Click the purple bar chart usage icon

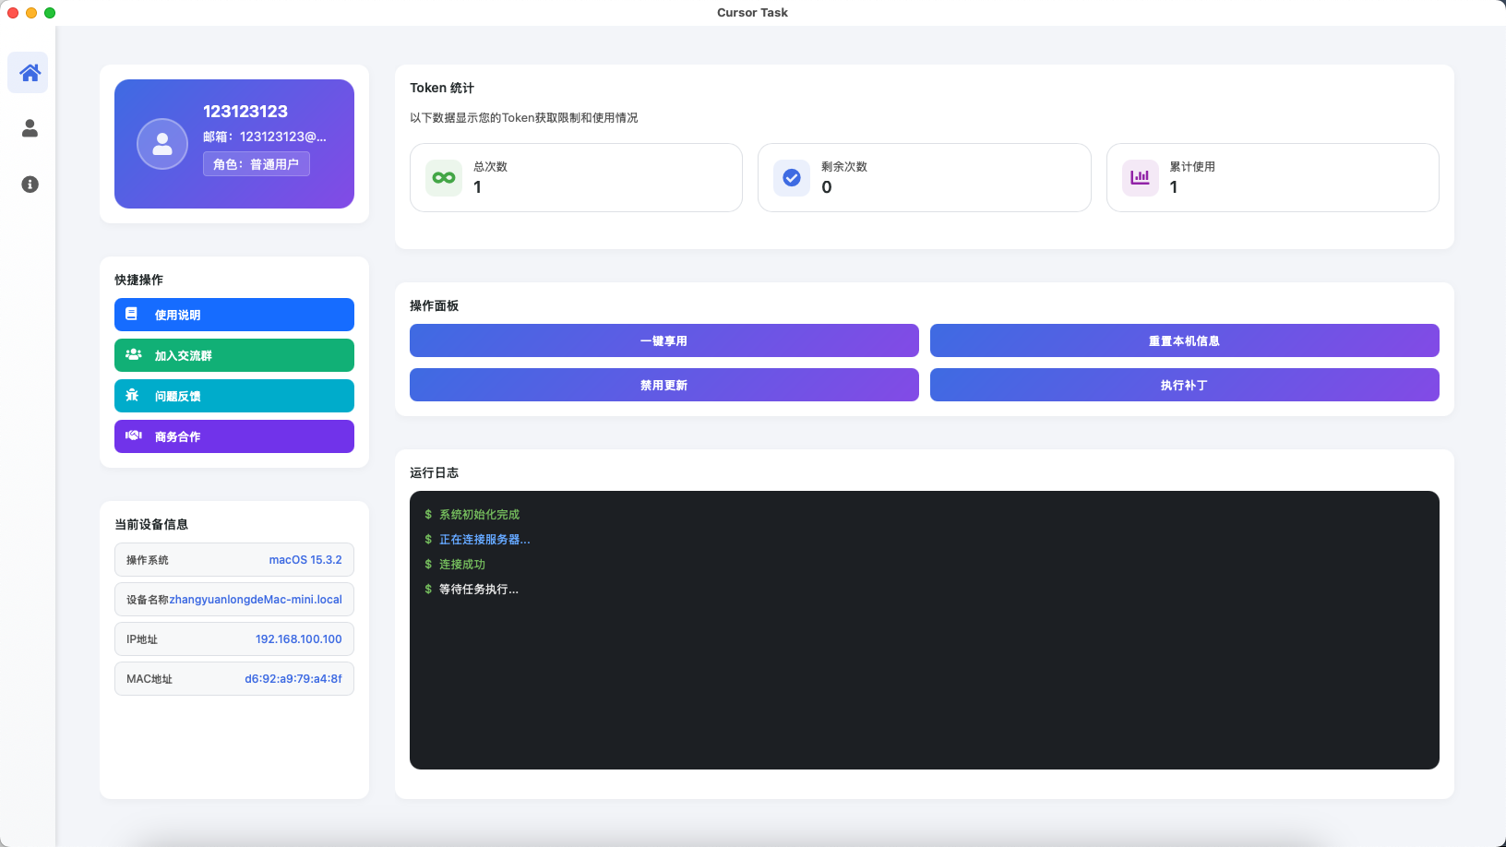click(x=1141, y=178)
